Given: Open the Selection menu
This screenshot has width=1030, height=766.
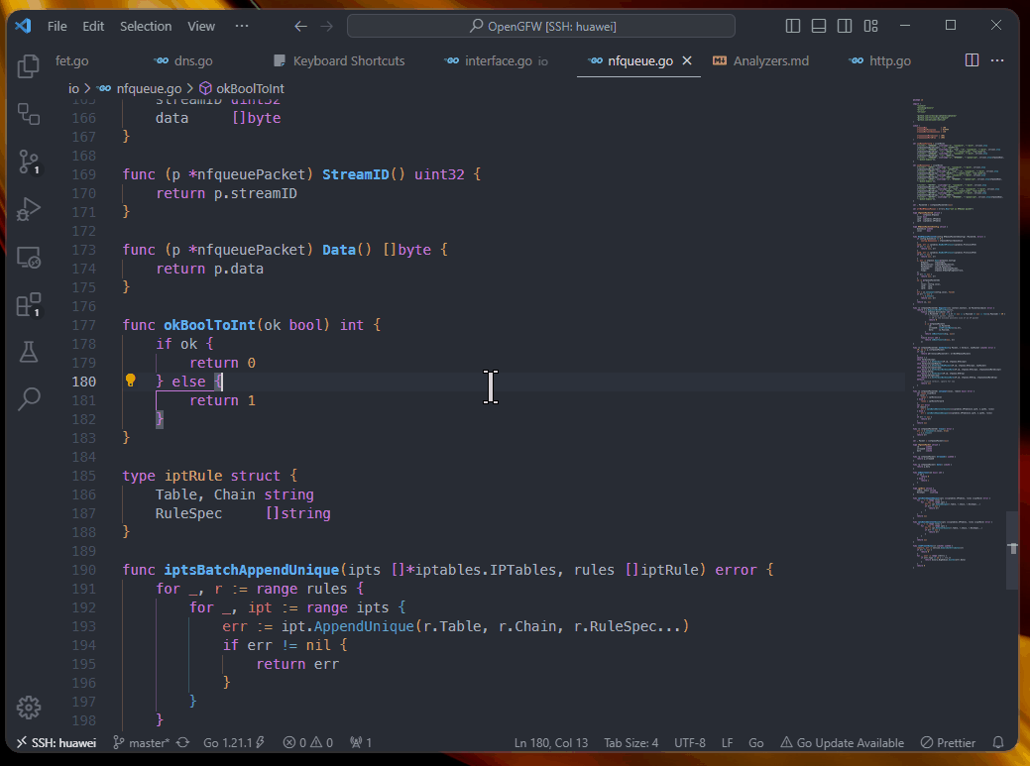Looking at the screenshot, I should [146, 26].
